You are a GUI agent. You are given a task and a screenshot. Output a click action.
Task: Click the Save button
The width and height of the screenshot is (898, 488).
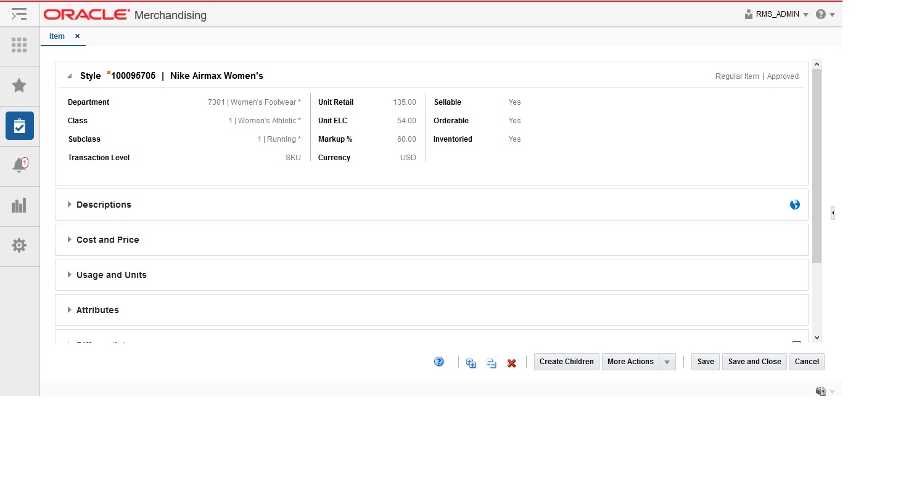point(706,362)
